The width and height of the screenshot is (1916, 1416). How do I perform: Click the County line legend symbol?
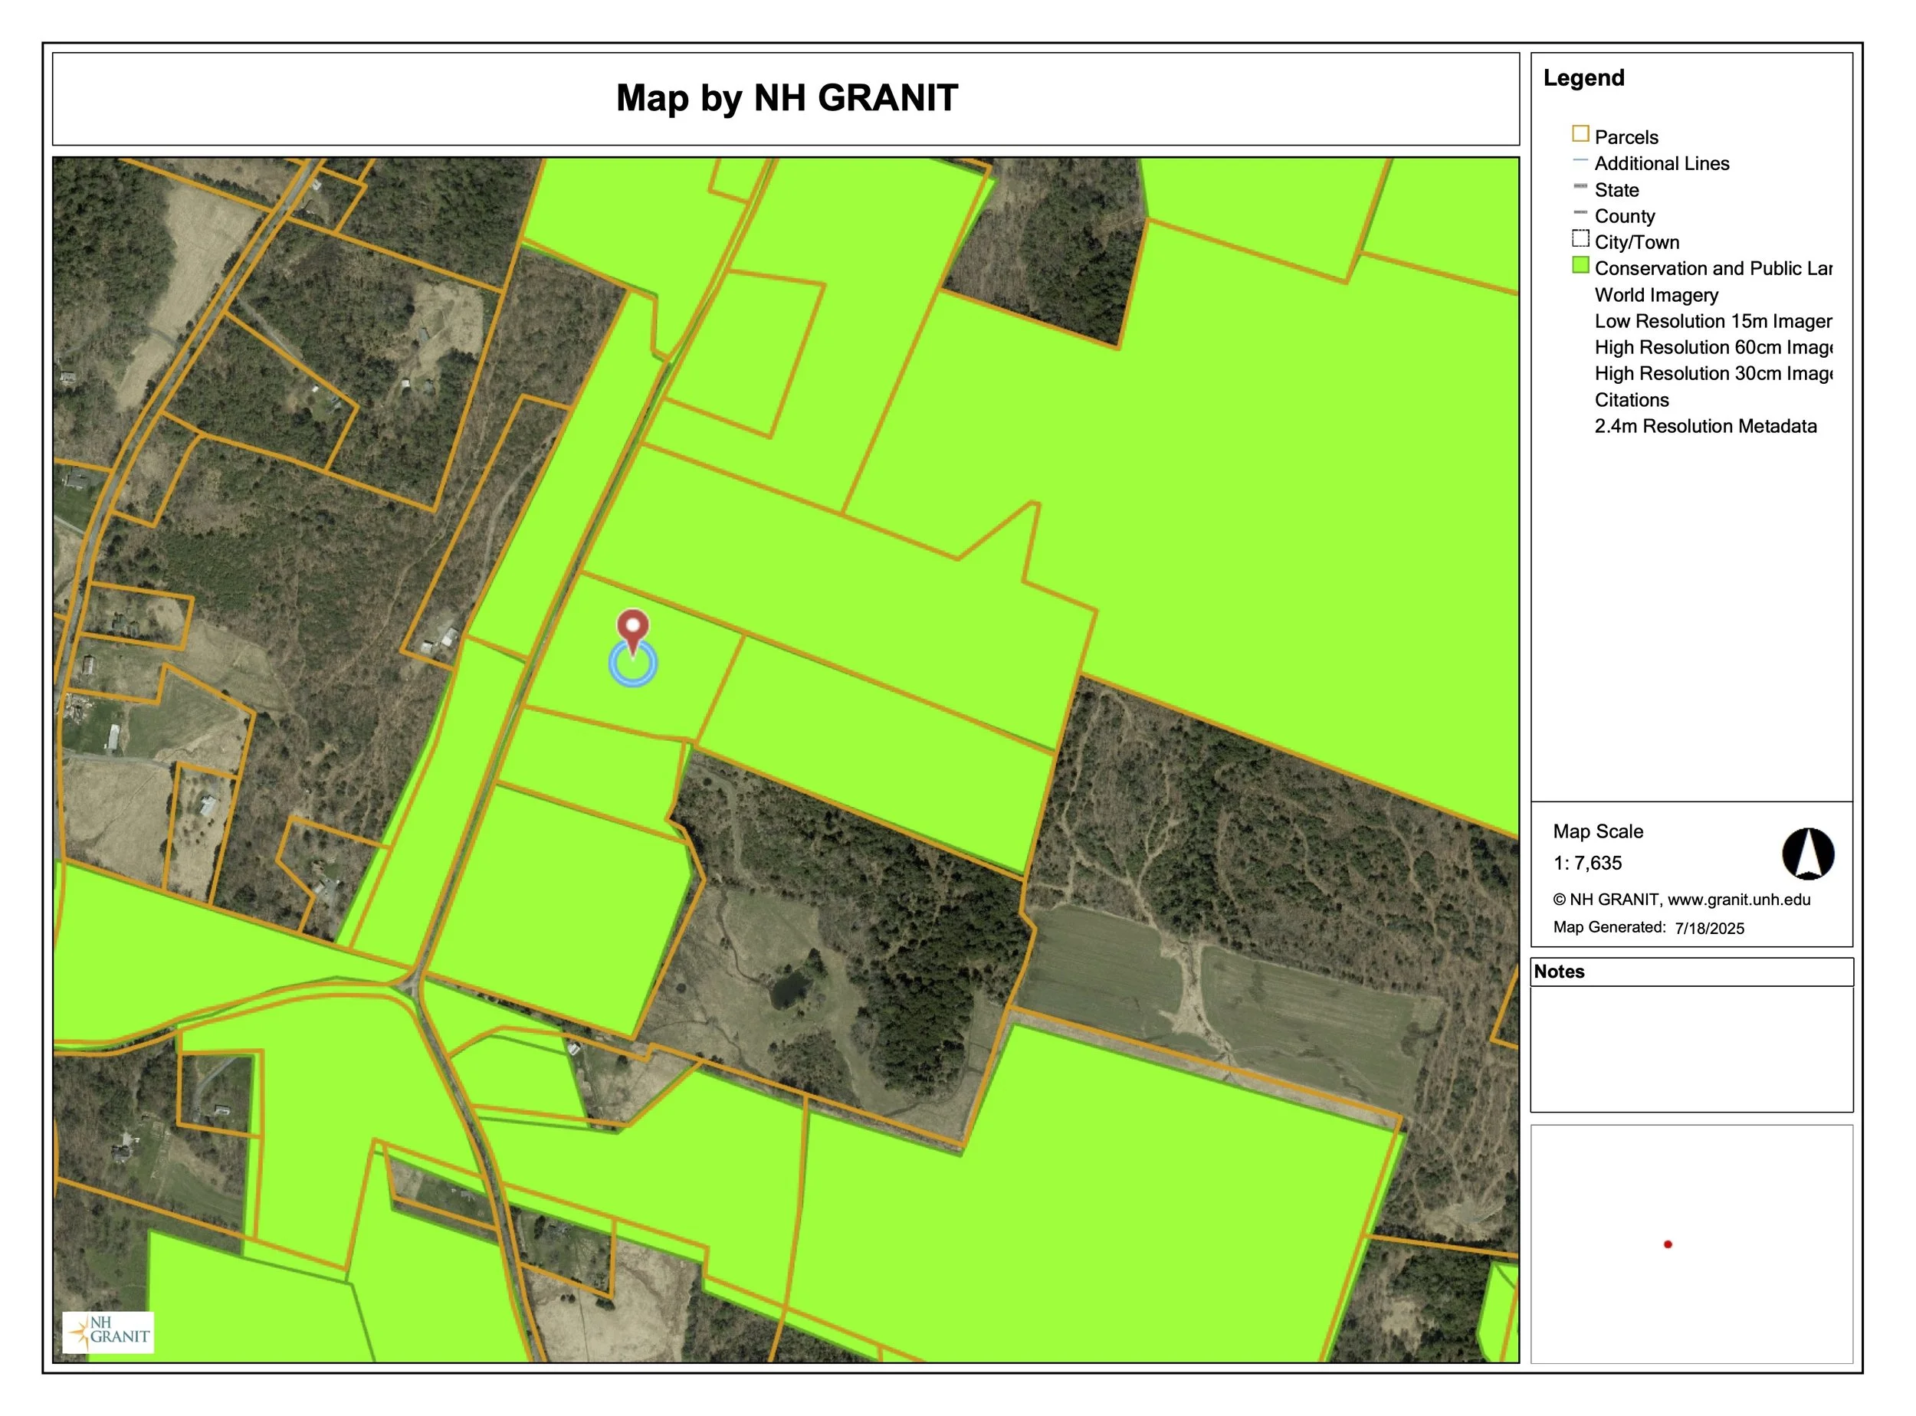pyautogui.click(x=1580, y=214)
